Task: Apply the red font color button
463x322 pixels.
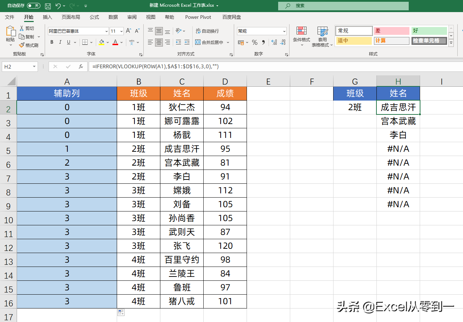Action: point(115,42)
